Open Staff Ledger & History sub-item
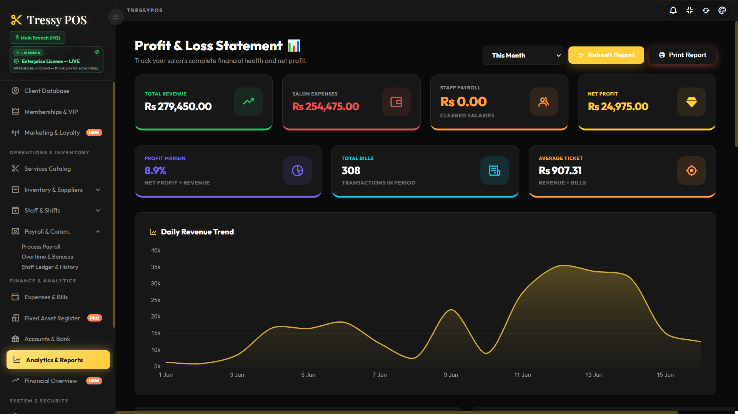Image resolution: width=738 pixels, height=414 pixels. pos(50,267)
